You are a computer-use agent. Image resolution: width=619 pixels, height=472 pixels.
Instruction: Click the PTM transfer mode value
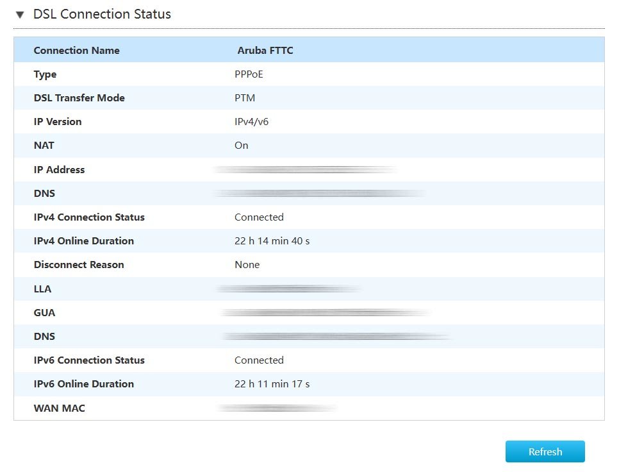(243, 98)
